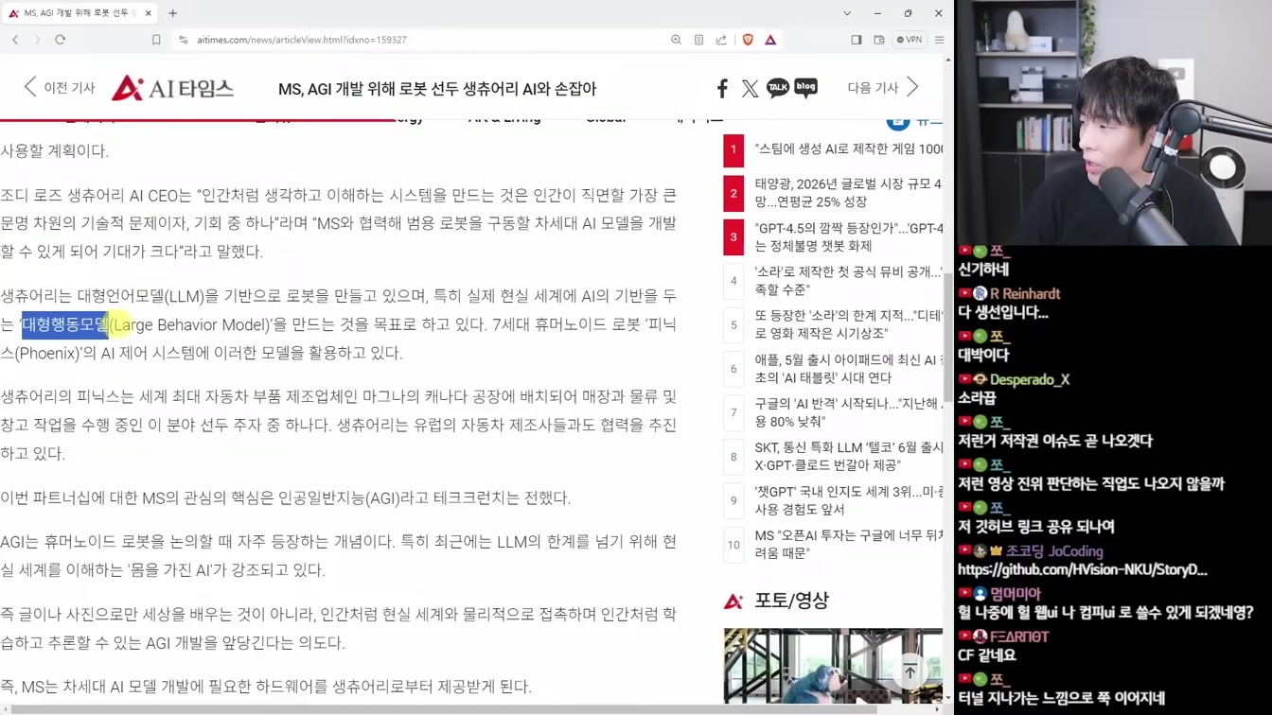
Task: Open the browser hamburger menu
Action: click(x=939, y=40)
